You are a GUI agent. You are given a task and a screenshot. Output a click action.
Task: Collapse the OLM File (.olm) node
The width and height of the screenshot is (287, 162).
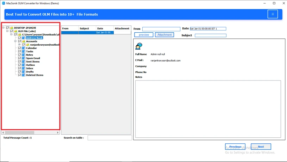7,31
